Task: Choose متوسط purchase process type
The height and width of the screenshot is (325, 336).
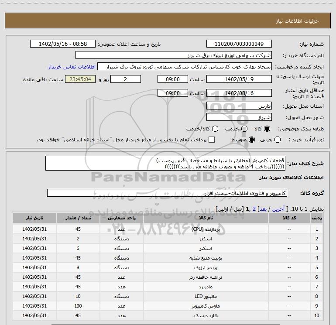Action: pos(252,140)
